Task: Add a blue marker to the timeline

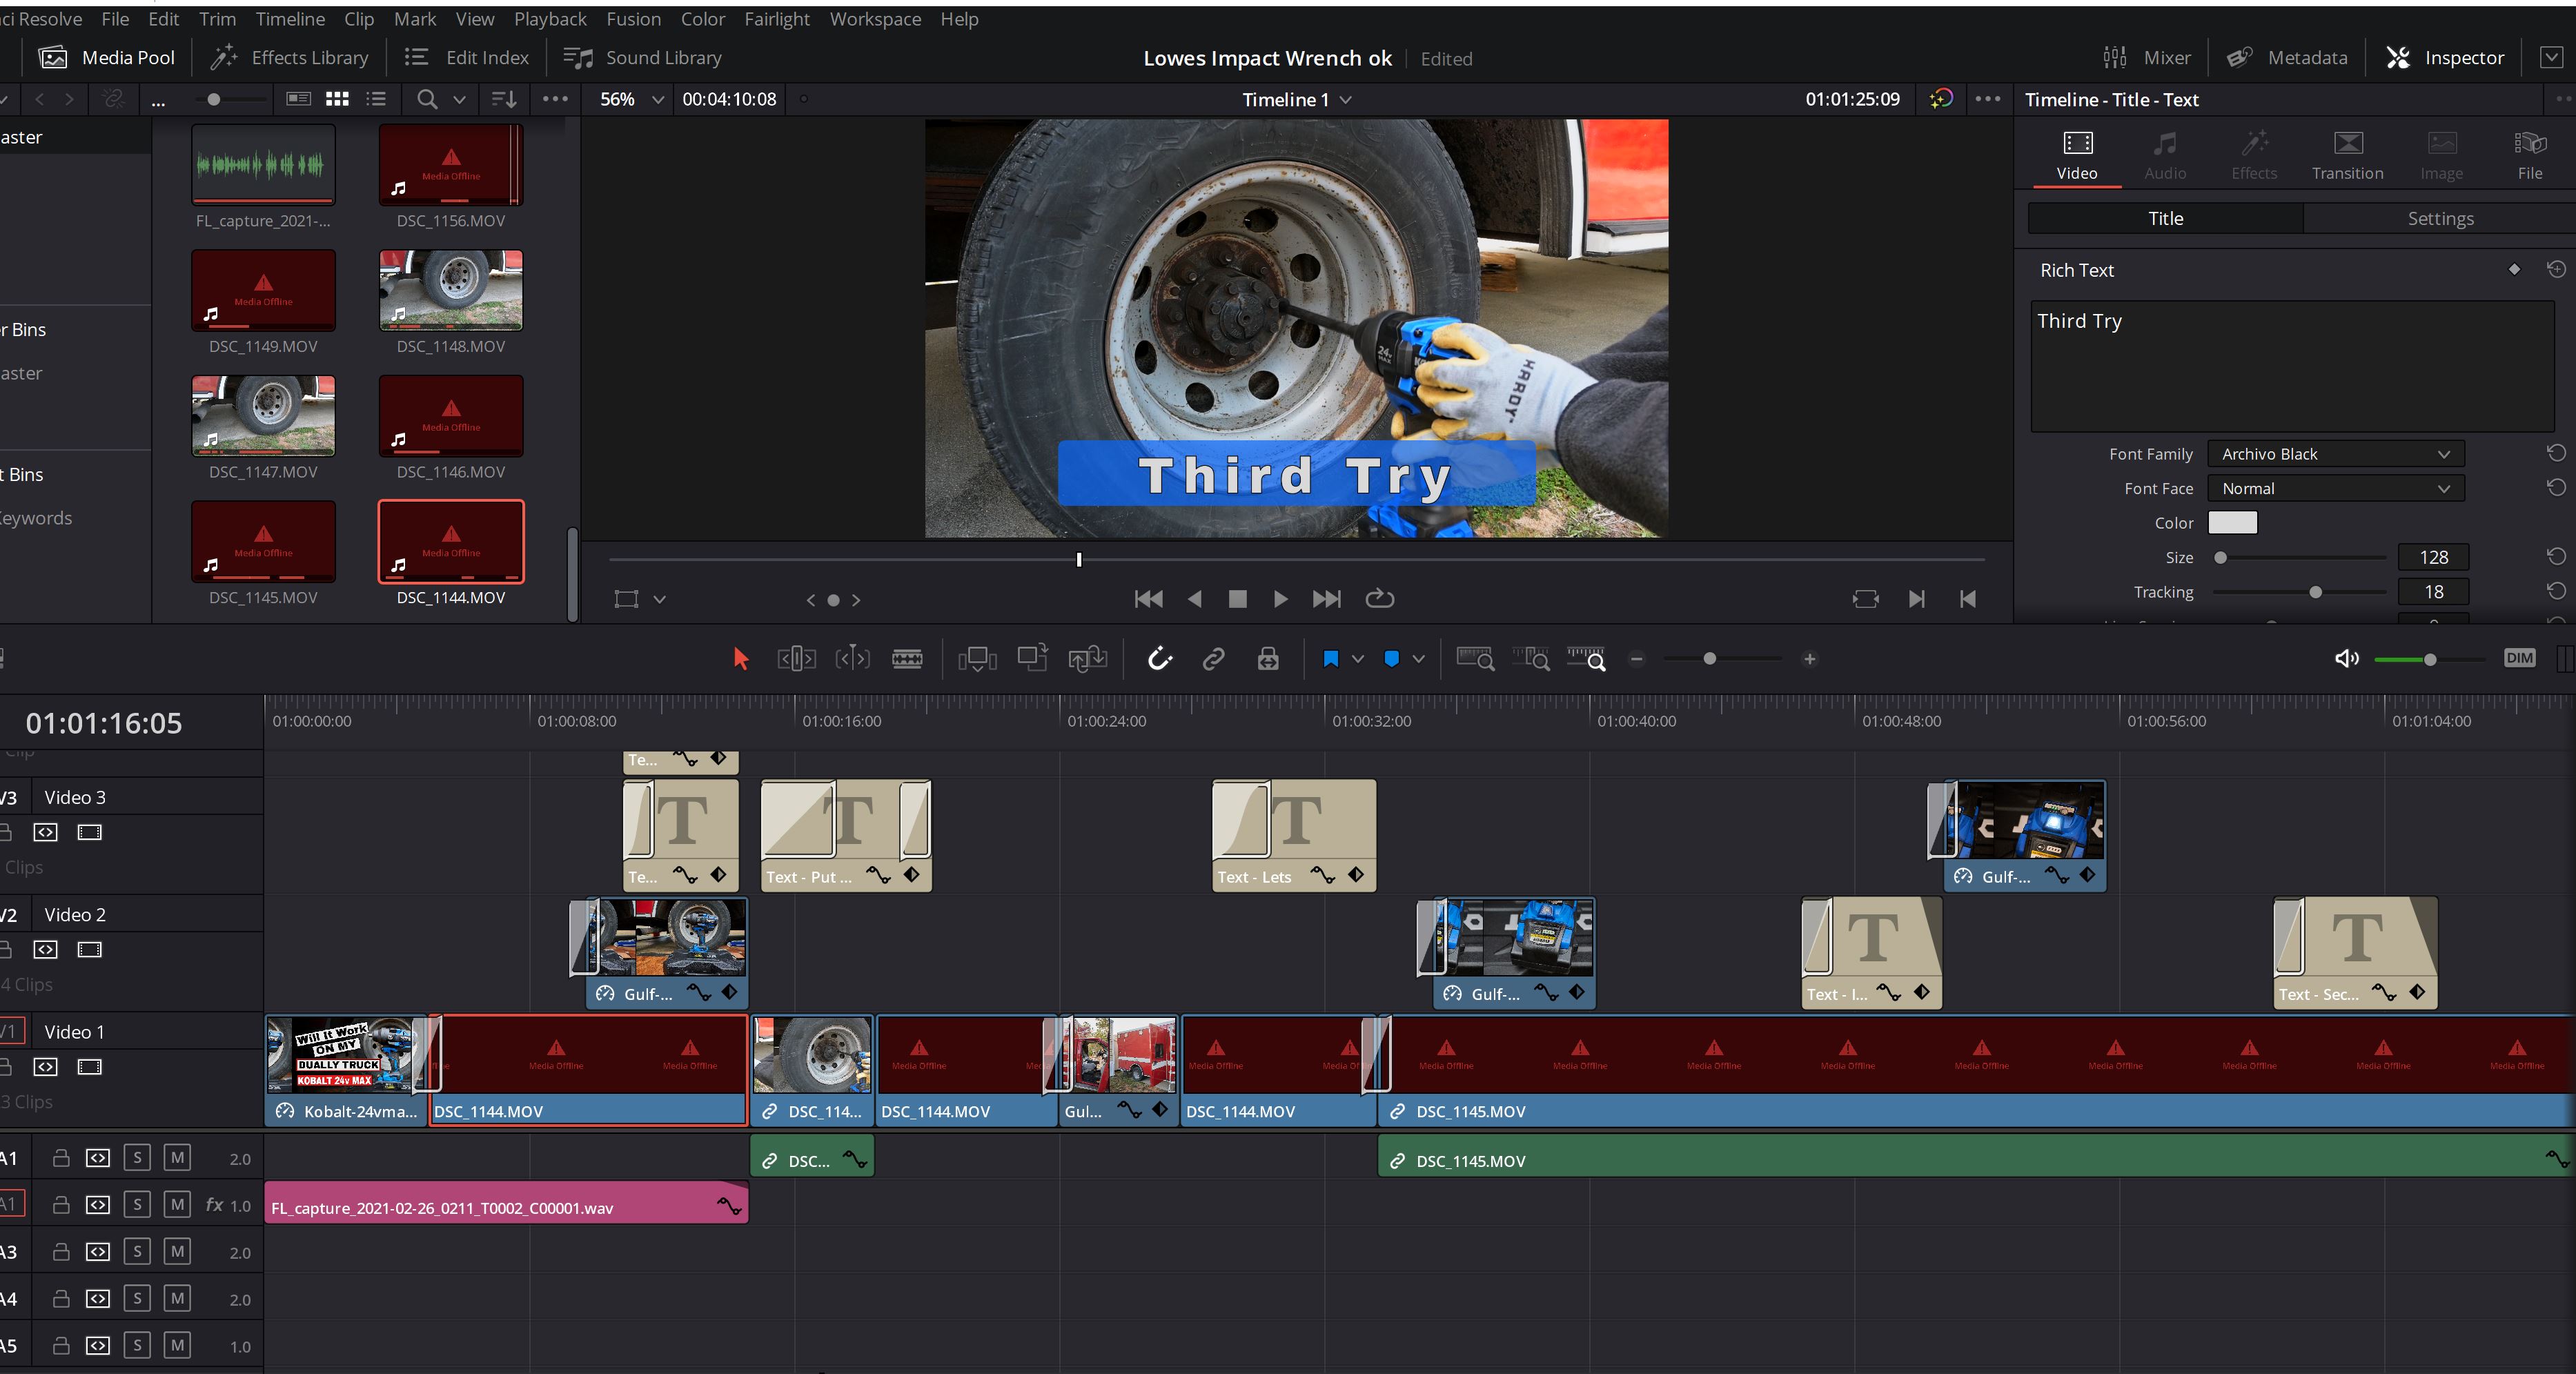Action: pos(1391,659)
